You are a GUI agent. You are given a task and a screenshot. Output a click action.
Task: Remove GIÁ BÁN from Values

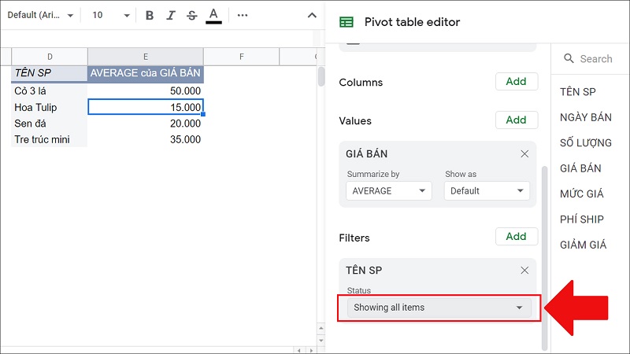pyautogui.click(x=524, y=153)
